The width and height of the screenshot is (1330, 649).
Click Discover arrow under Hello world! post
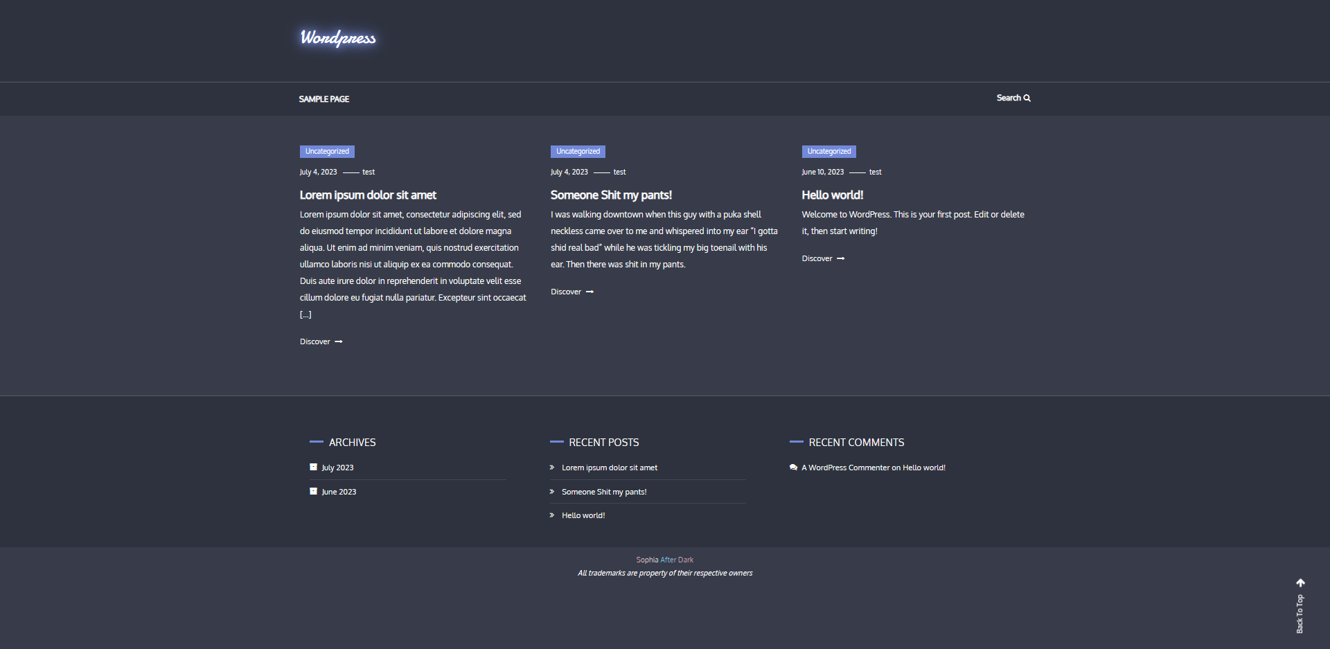coord(841,259)
